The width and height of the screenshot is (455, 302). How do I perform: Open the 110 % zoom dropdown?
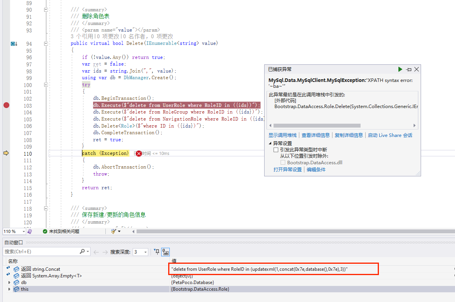pos(23,231)
